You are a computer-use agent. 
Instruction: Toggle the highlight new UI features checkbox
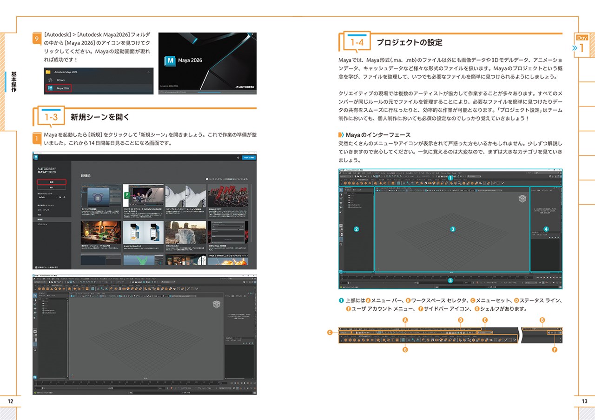pos(207,179)
